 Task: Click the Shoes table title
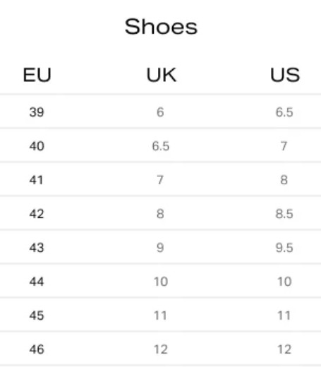(161, 27)
